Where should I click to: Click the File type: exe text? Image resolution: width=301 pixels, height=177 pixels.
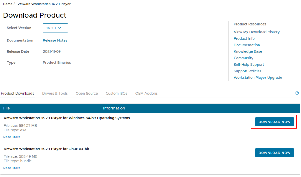(x=15, y=130)
